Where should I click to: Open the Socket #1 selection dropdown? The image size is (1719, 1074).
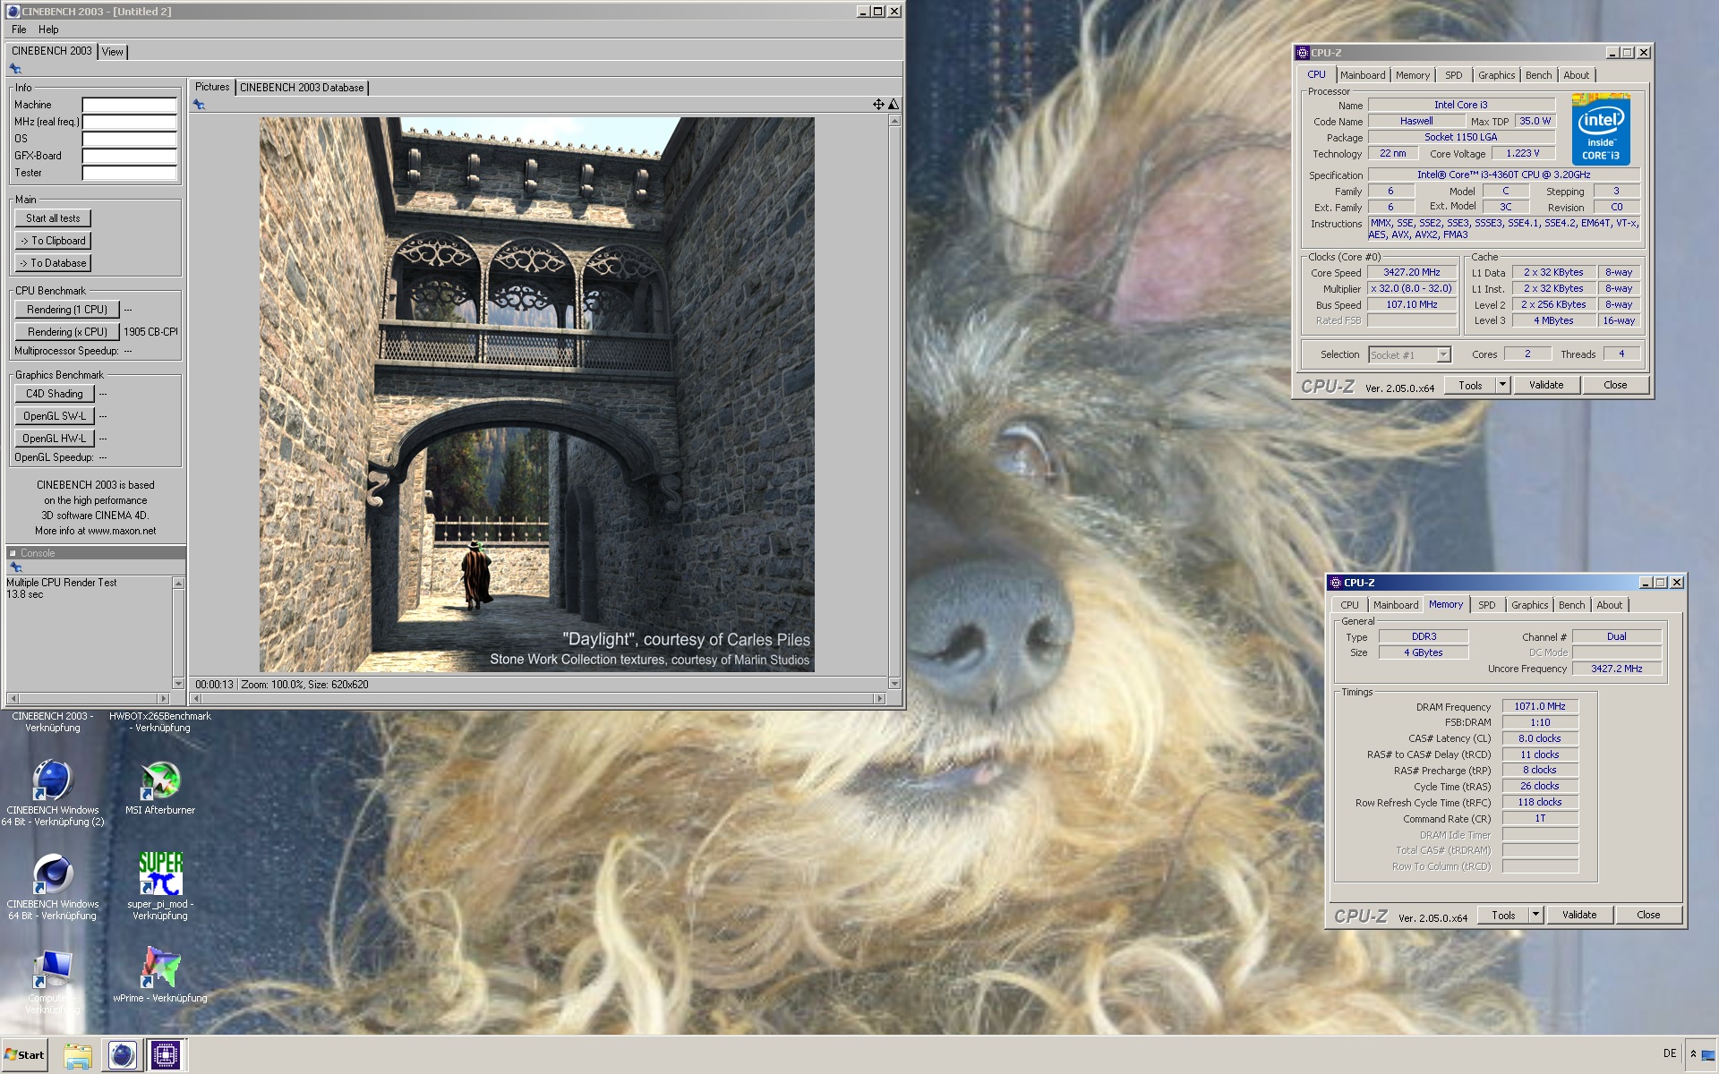click(x=1443, y=355)
